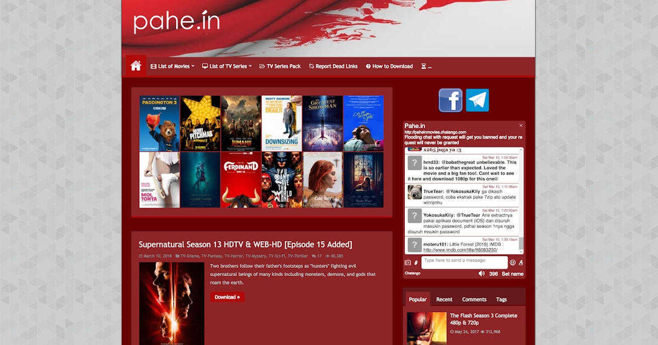The height and width of the screenshot is (345, 658).
Task: Open How to Download page
Action: (389, 66)
